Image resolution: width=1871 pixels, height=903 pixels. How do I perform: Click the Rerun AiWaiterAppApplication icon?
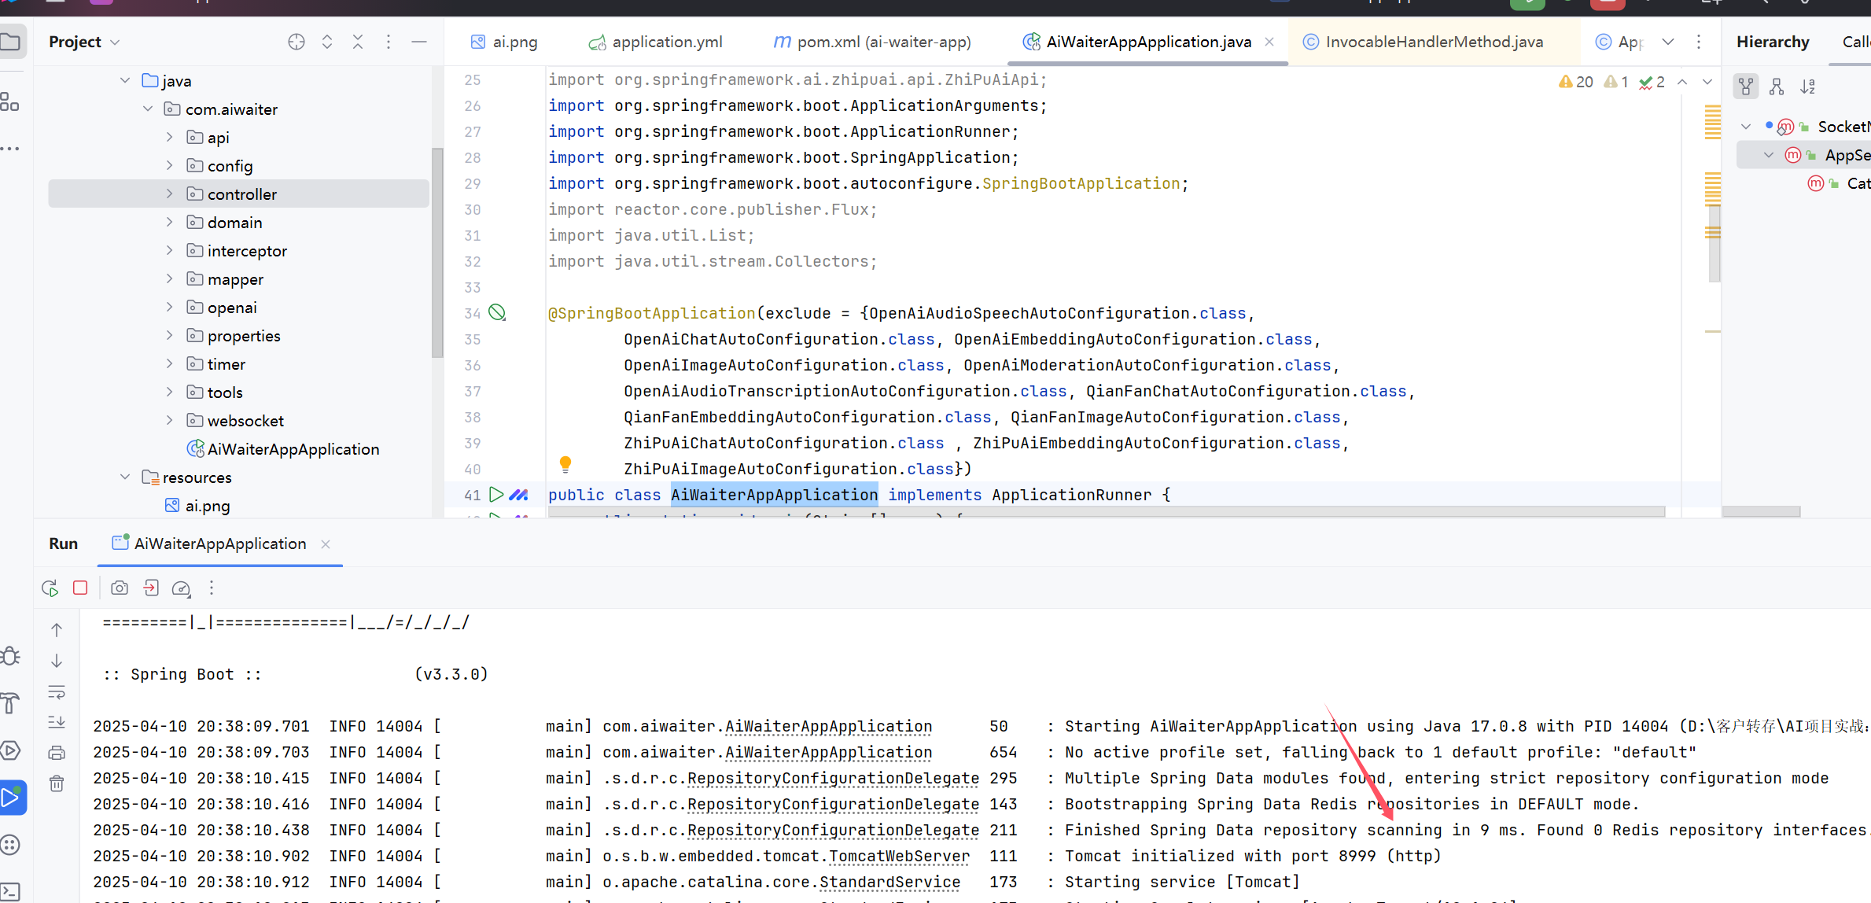coord(50,588)
